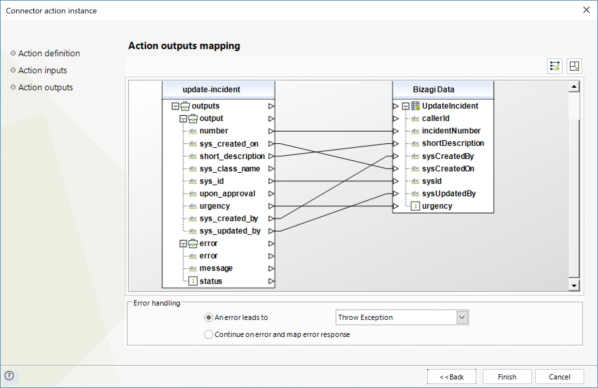
Task: Click the Cancel button
Action: (559, 377)
